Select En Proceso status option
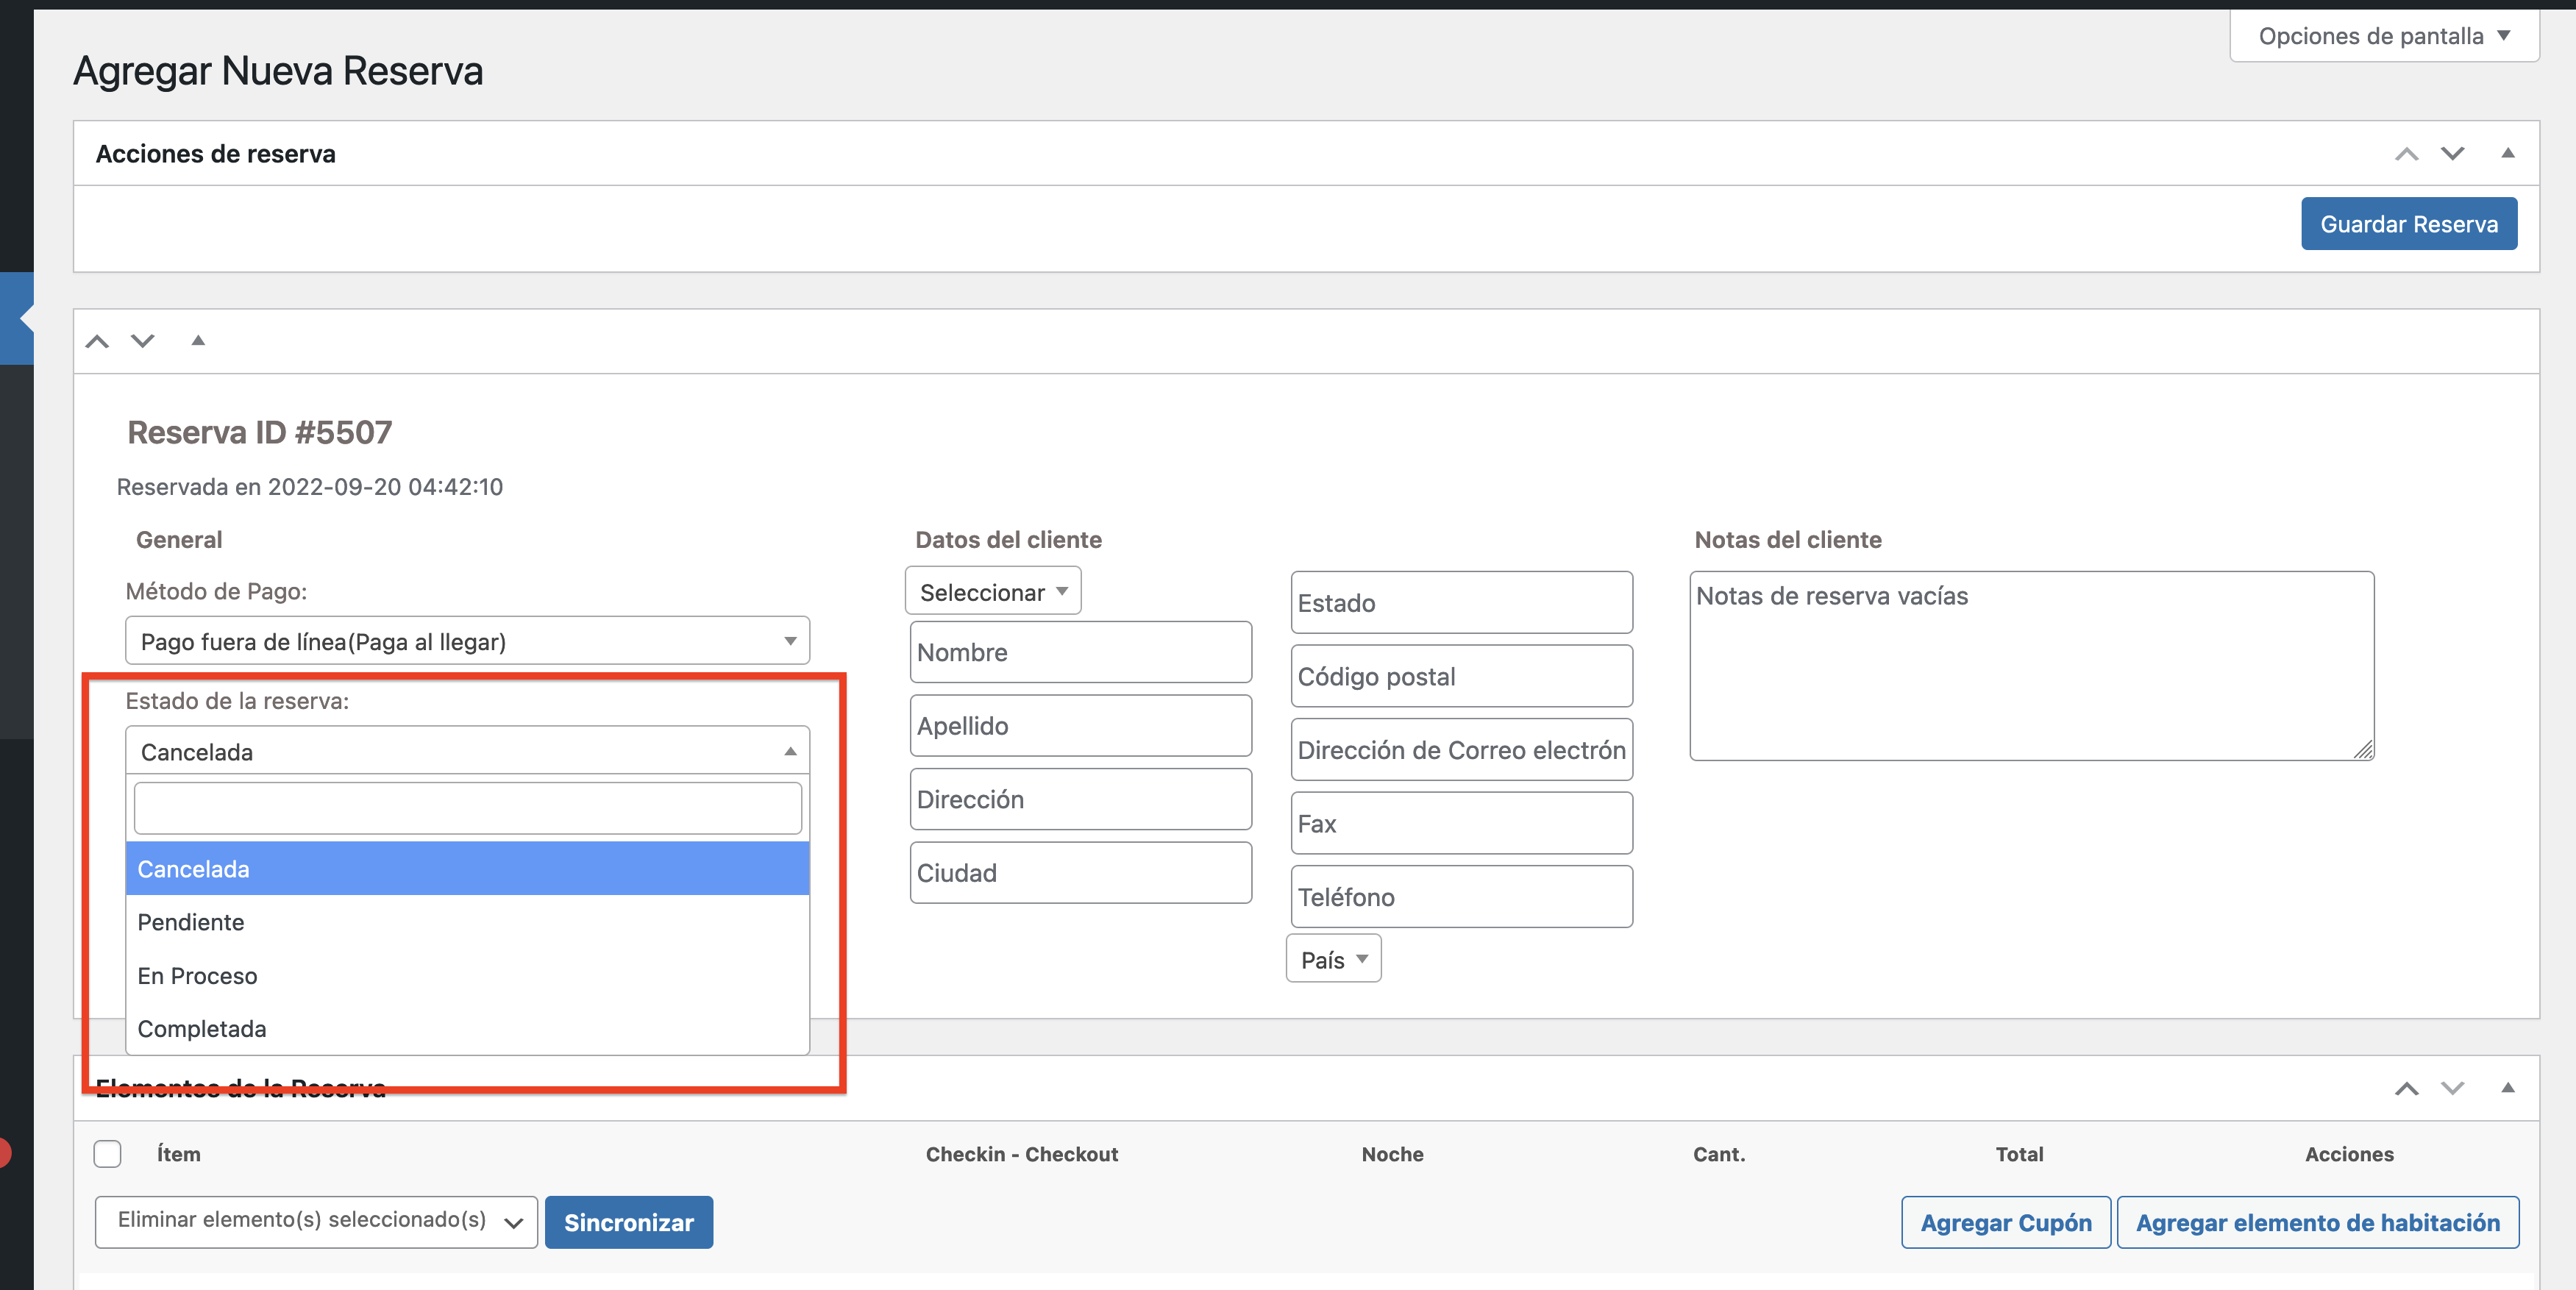This screenshot has height=1290, width=2576. click(x=197, y=976)
